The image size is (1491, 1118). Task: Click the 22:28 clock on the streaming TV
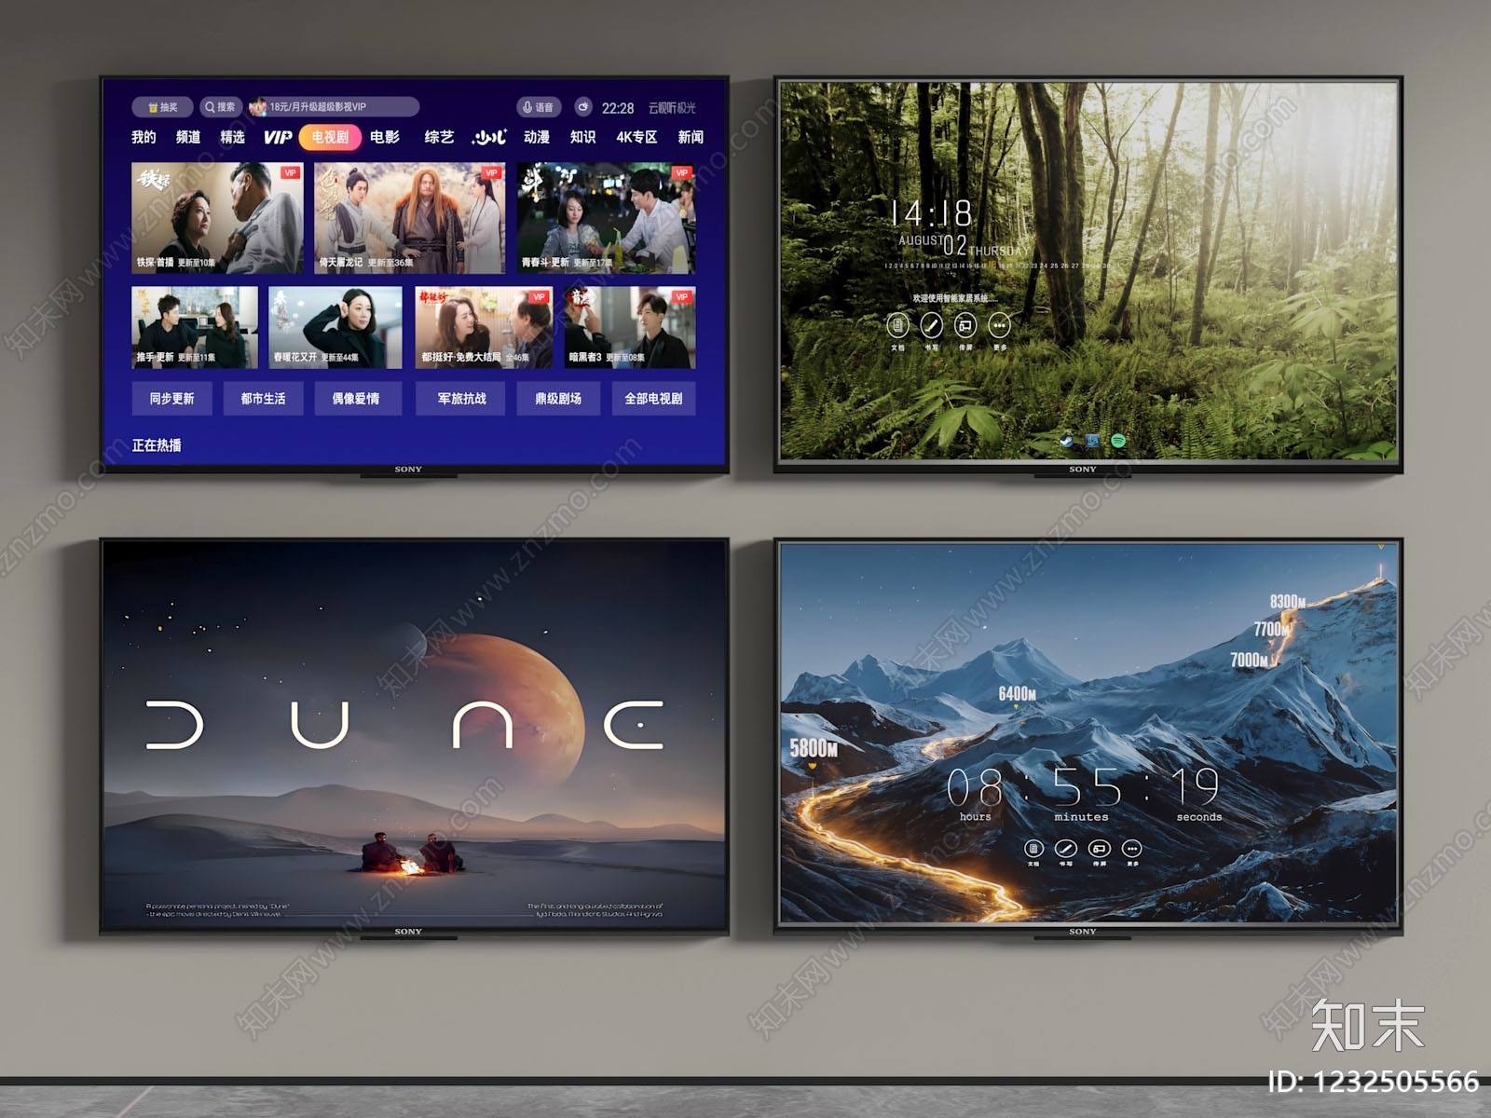pos(618,108)
